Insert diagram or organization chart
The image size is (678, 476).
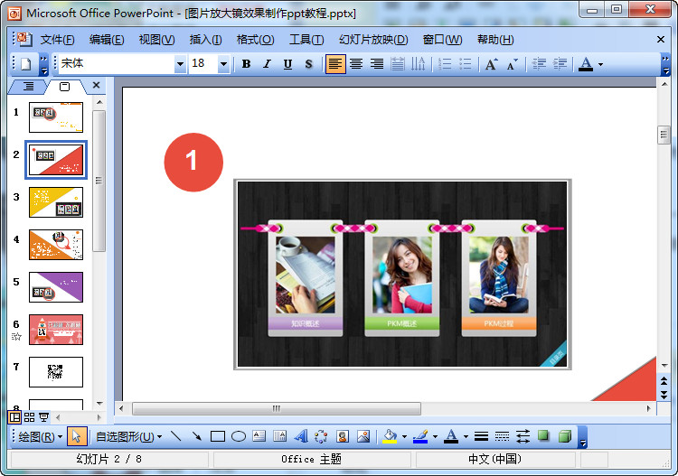(321, 436)
